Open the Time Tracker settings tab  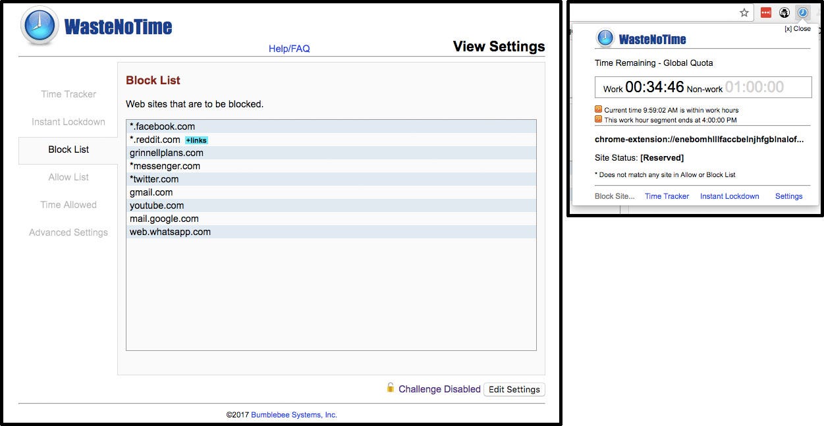coord(69,94)
